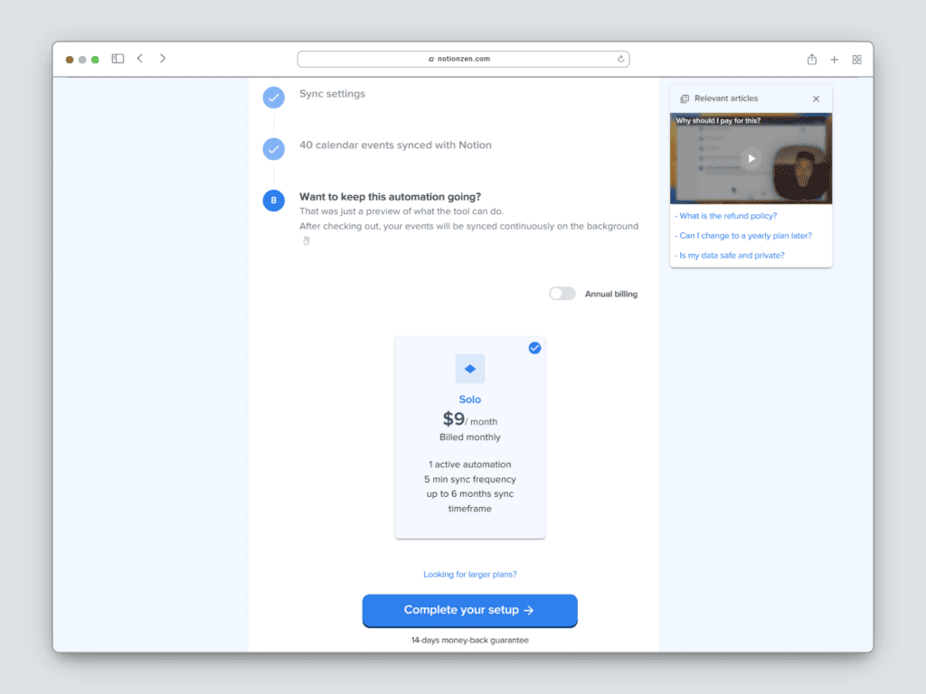The image size is (926, 694).
Task: Open 'What is the refund policy?' article
Action: (x=726, y=216)
